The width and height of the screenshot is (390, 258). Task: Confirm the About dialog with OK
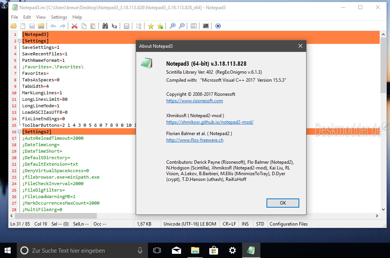pos(282,203)
